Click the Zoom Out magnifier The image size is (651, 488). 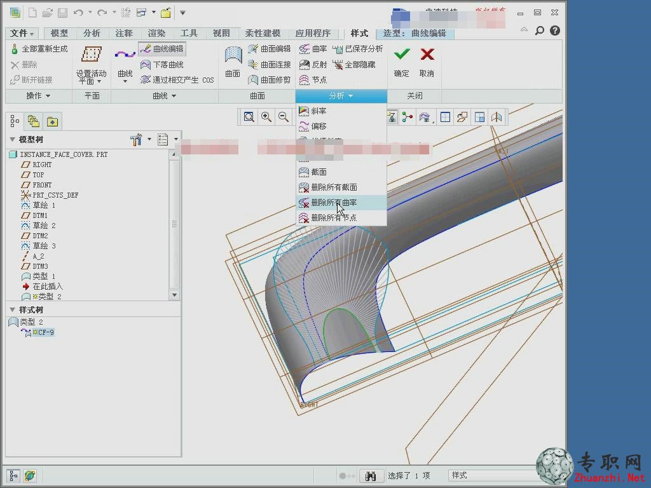tap(283, 117)
